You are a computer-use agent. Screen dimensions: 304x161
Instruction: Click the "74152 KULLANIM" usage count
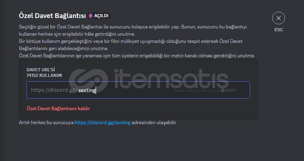44,75
